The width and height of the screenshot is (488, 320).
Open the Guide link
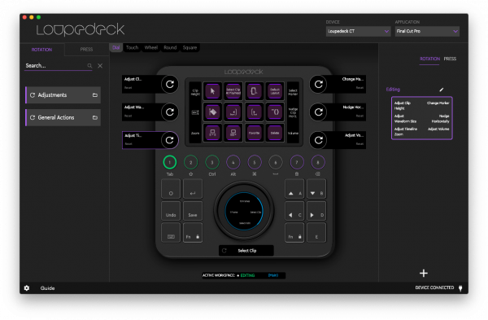(47, 288)
